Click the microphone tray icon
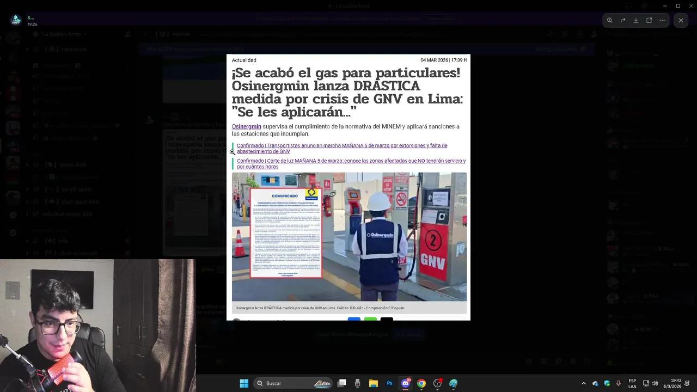This screenshot has height=392, width=697. click(x=619, y=383)
